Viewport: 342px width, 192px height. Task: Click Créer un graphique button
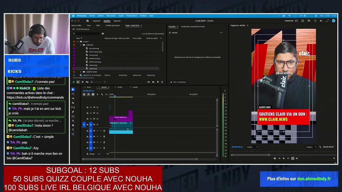178,82
